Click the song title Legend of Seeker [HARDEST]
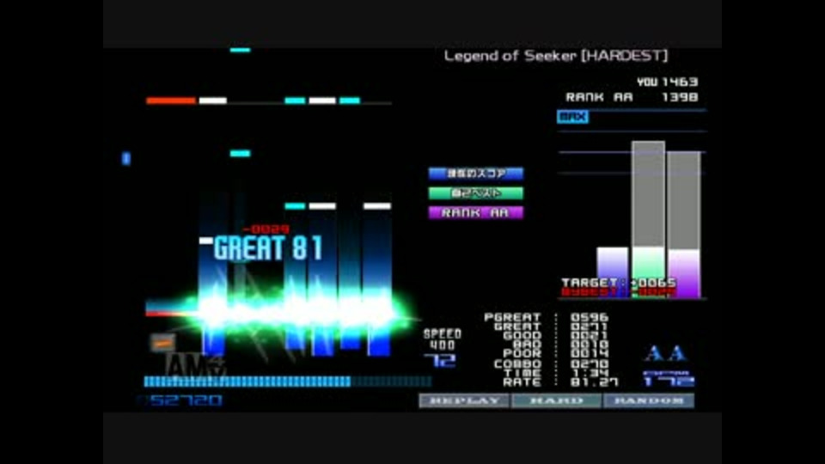 click(x=556, y=56)
